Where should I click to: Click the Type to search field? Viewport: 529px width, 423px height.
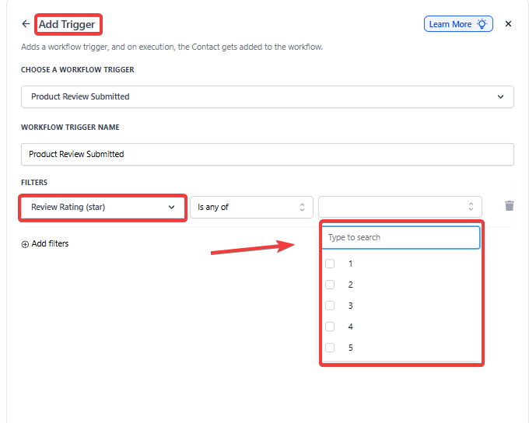pyautogui.click(x=401, y=237)
